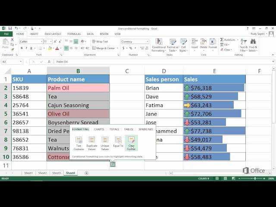The height and width of the screenshot is (207, 276).
Task: Click Insert cells in Cells group
Action: (x=194, y=45)
